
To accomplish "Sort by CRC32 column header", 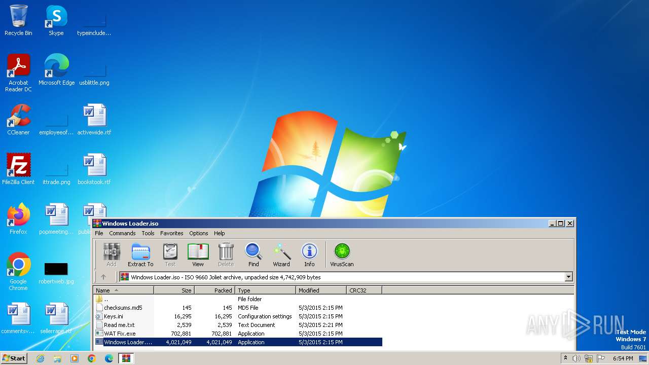I will coord(364,290).
